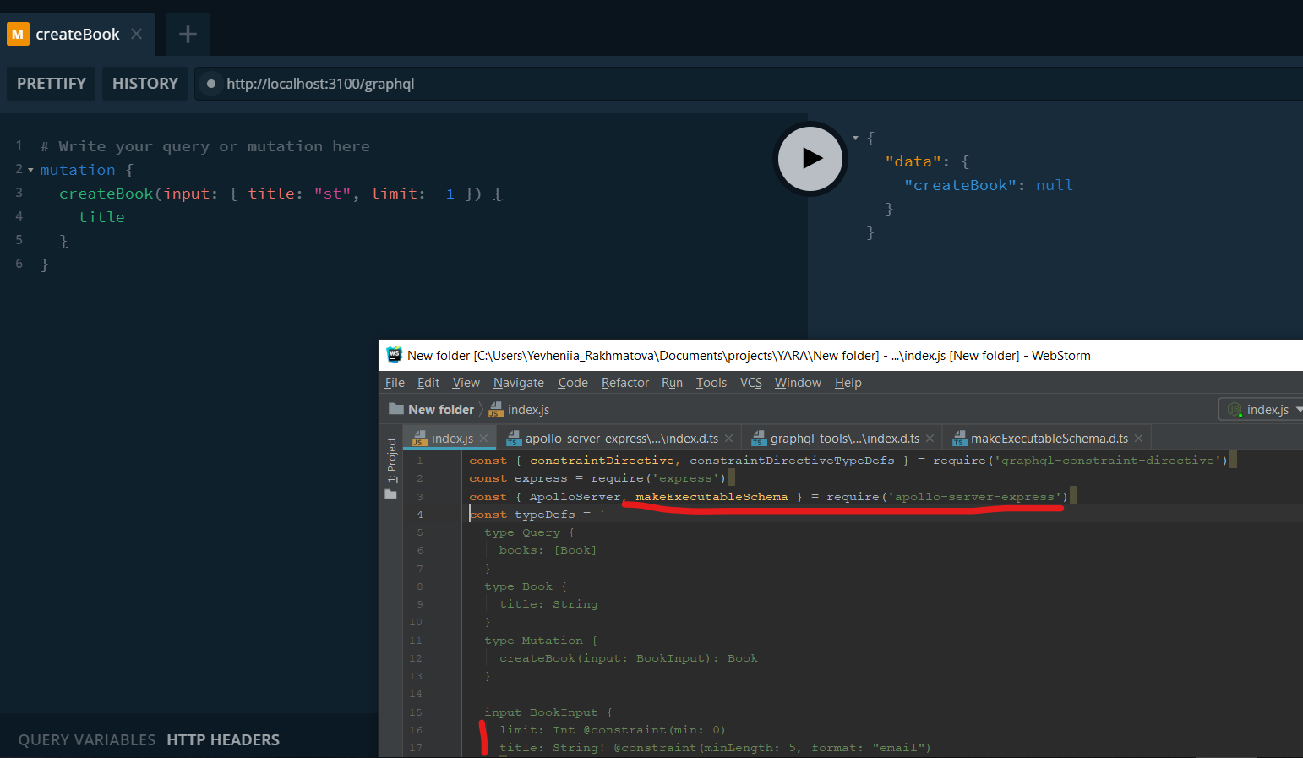Close the index.js editor tab
This screenshot has width=1303, height=758.
click(x=484, y=438)
